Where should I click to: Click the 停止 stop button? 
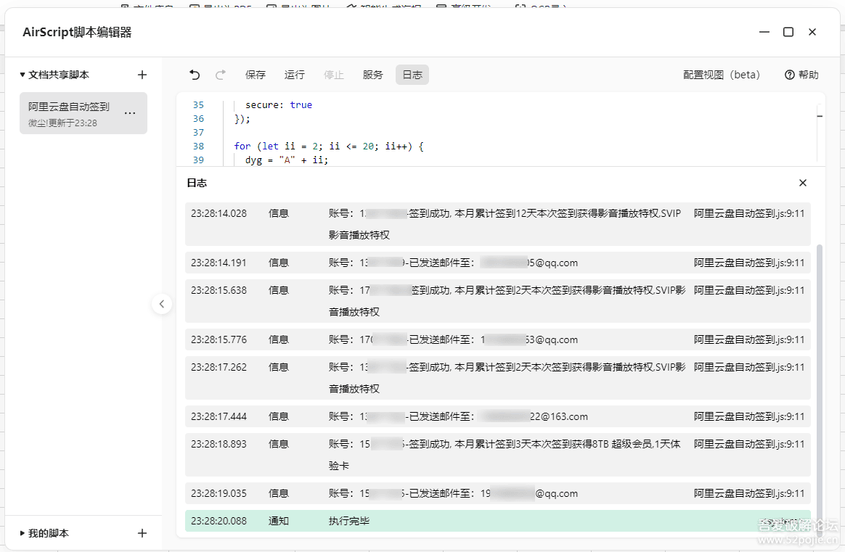point(334,75)
